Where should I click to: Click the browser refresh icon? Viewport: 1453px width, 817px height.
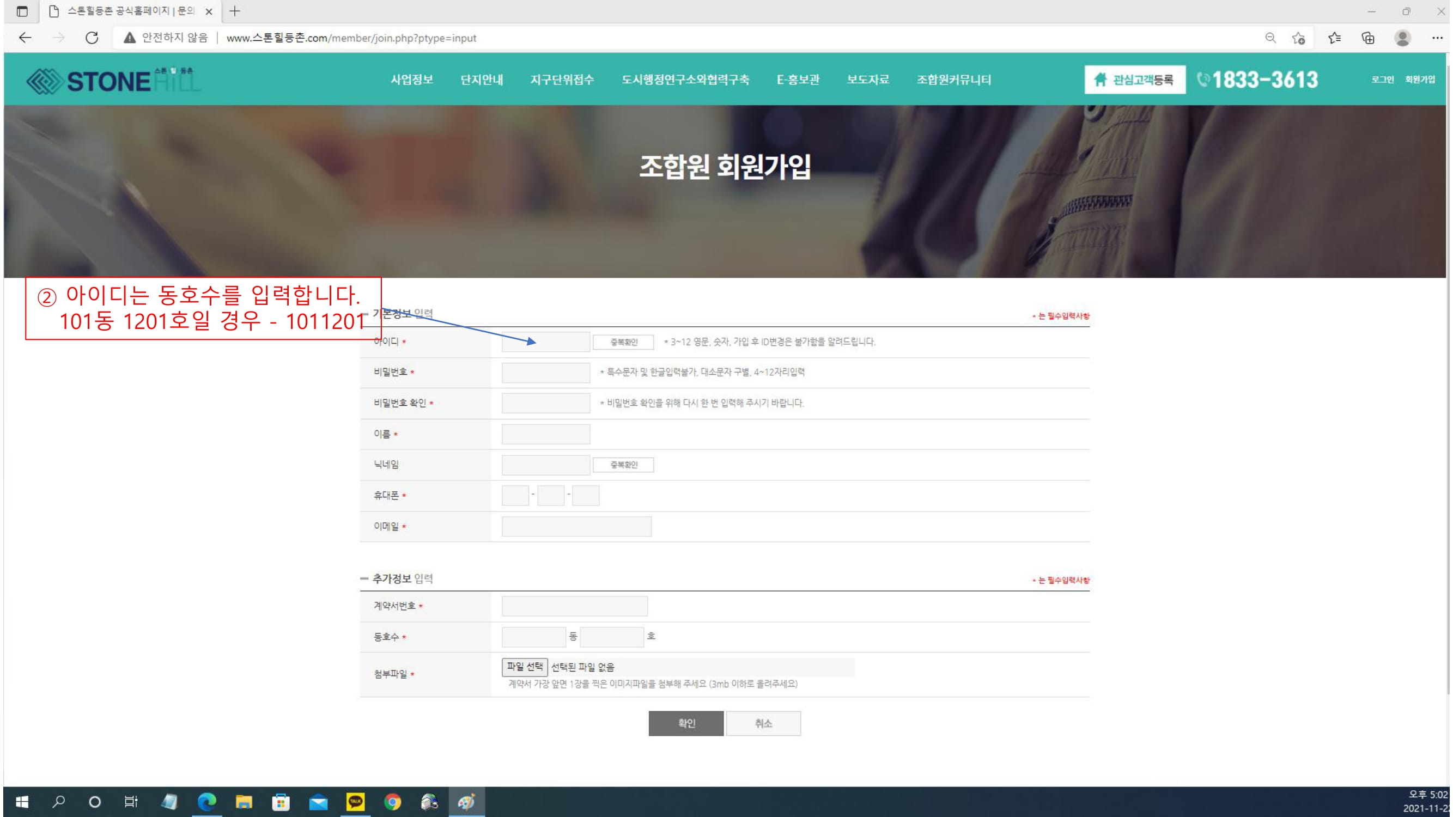tap(92, 38)
